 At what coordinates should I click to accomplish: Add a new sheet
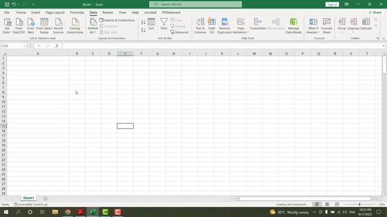[45, 198]
